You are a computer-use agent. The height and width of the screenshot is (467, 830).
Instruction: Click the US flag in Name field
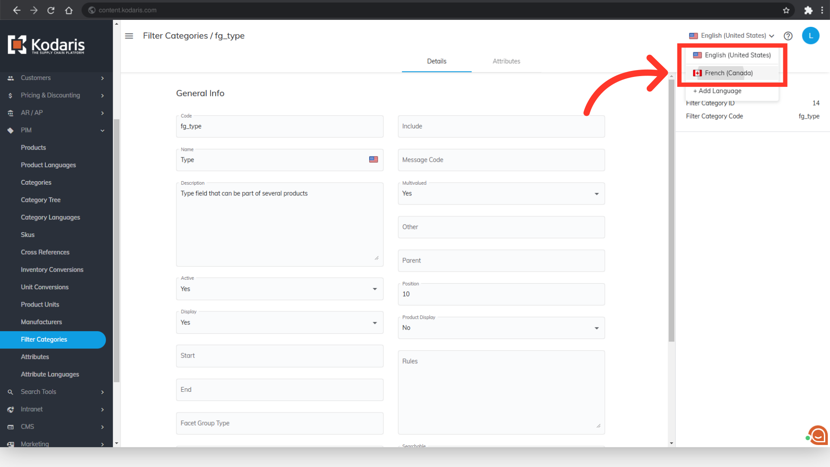(373, 160)
